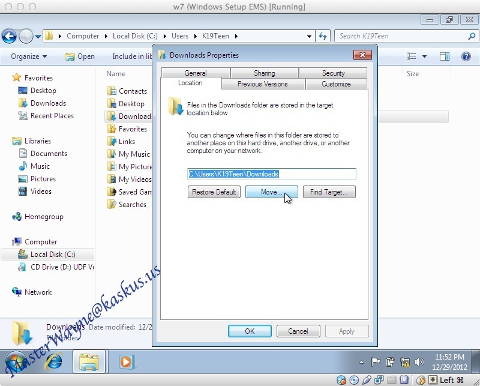The width and height of the screenshot is (480, 386).
Task: Open the Windows Start orb
Action: pos(16,363)
